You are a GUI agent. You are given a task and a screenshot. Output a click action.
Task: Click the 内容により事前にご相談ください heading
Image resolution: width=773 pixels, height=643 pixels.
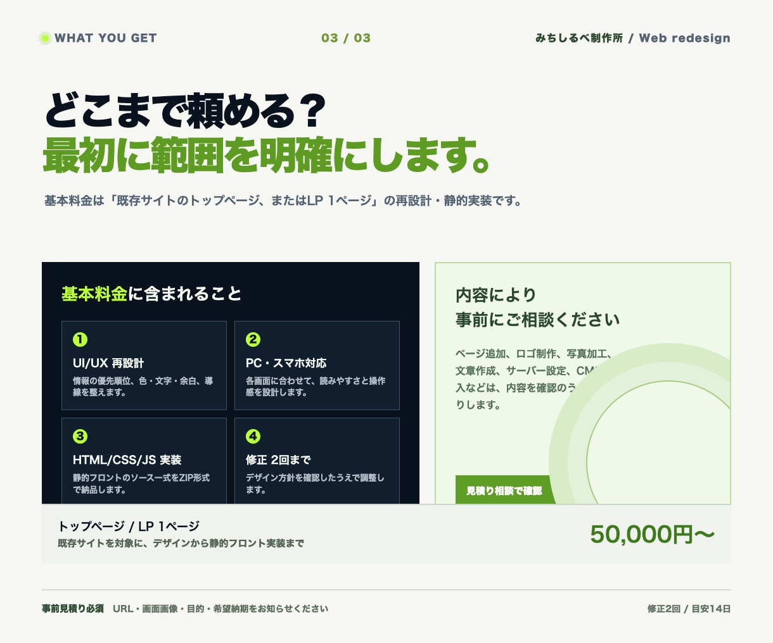(537, 308)
